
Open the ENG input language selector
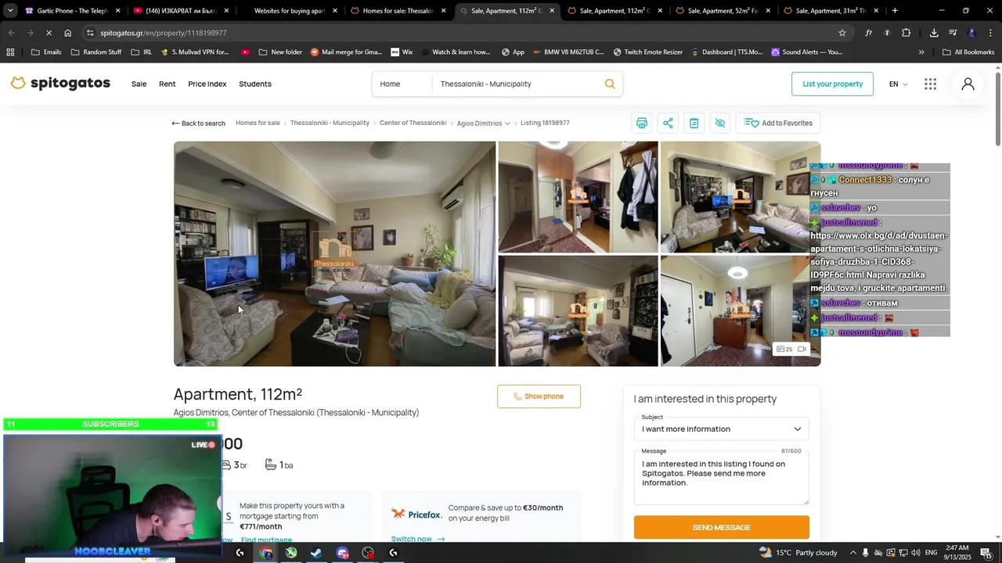coord(931,553)
